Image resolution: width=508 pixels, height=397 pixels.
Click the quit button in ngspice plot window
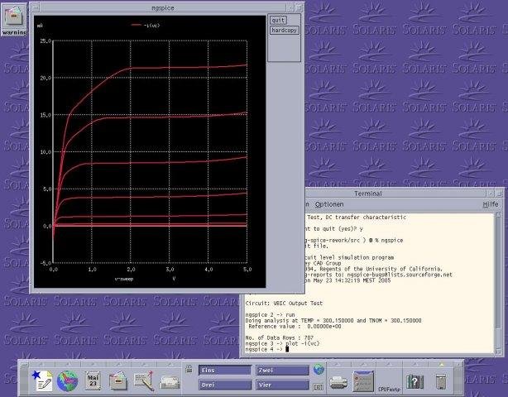[x=278, y=21]
